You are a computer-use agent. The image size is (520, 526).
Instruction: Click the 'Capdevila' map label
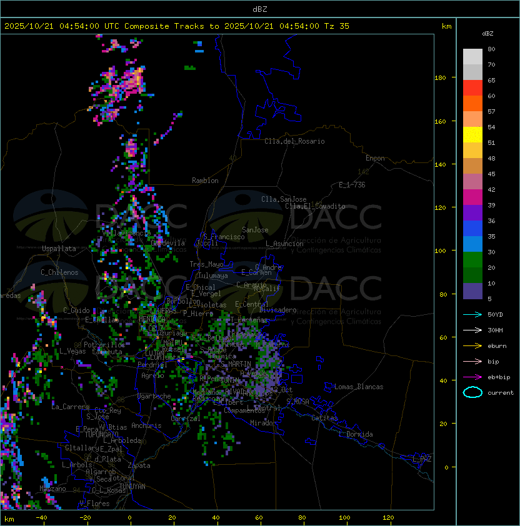click(x=167, y=243)
